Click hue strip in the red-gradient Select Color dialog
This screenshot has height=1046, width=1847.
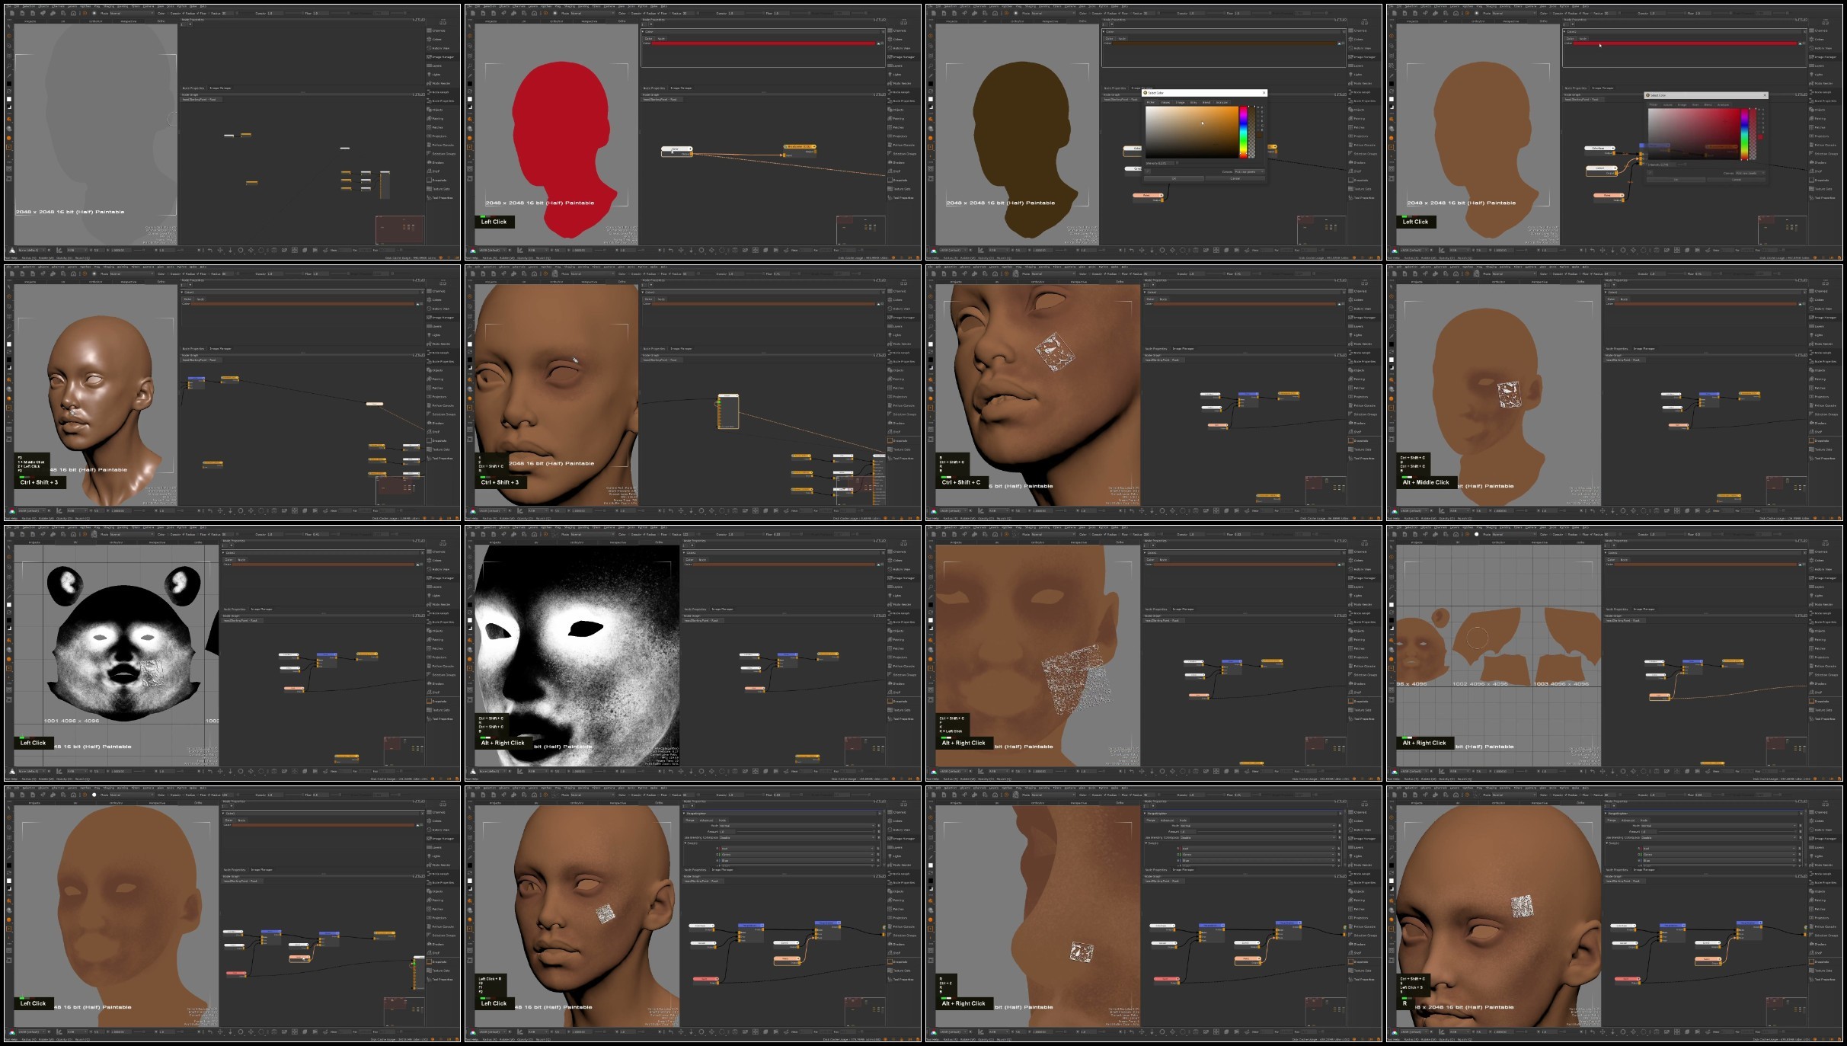[1744, 134]
